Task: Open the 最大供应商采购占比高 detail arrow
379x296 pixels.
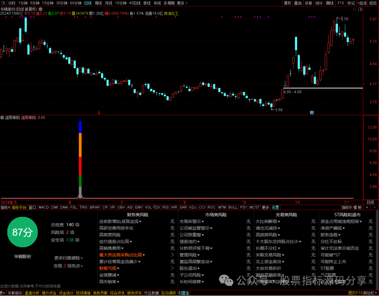Action: click(x=172, y=255)
